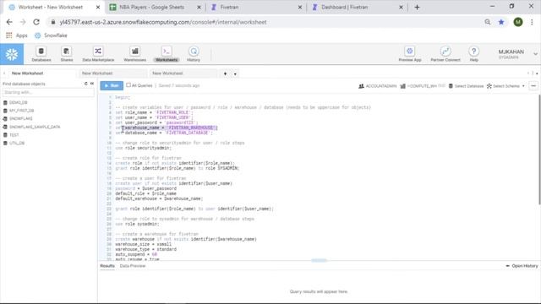Open the Select Database dropdown
The height and width of the screenshot is (304, 541).
[x=466, y=86]
